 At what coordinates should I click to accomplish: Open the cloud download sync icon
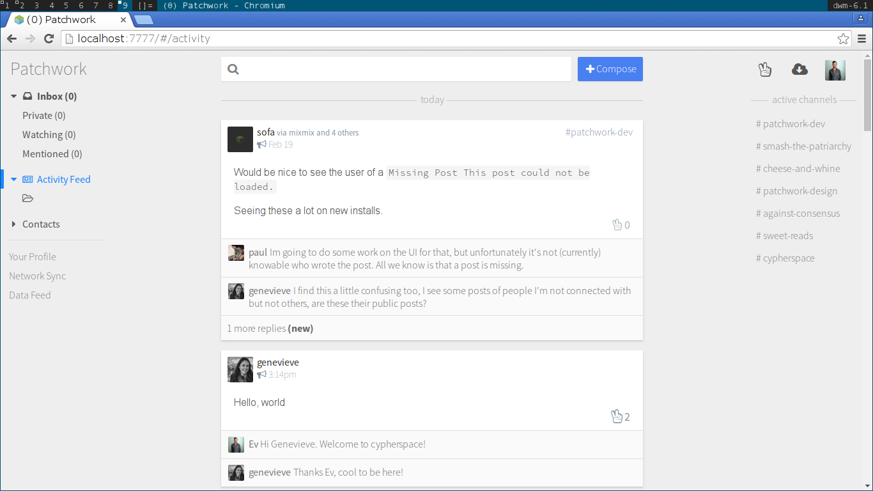(800, 69)
